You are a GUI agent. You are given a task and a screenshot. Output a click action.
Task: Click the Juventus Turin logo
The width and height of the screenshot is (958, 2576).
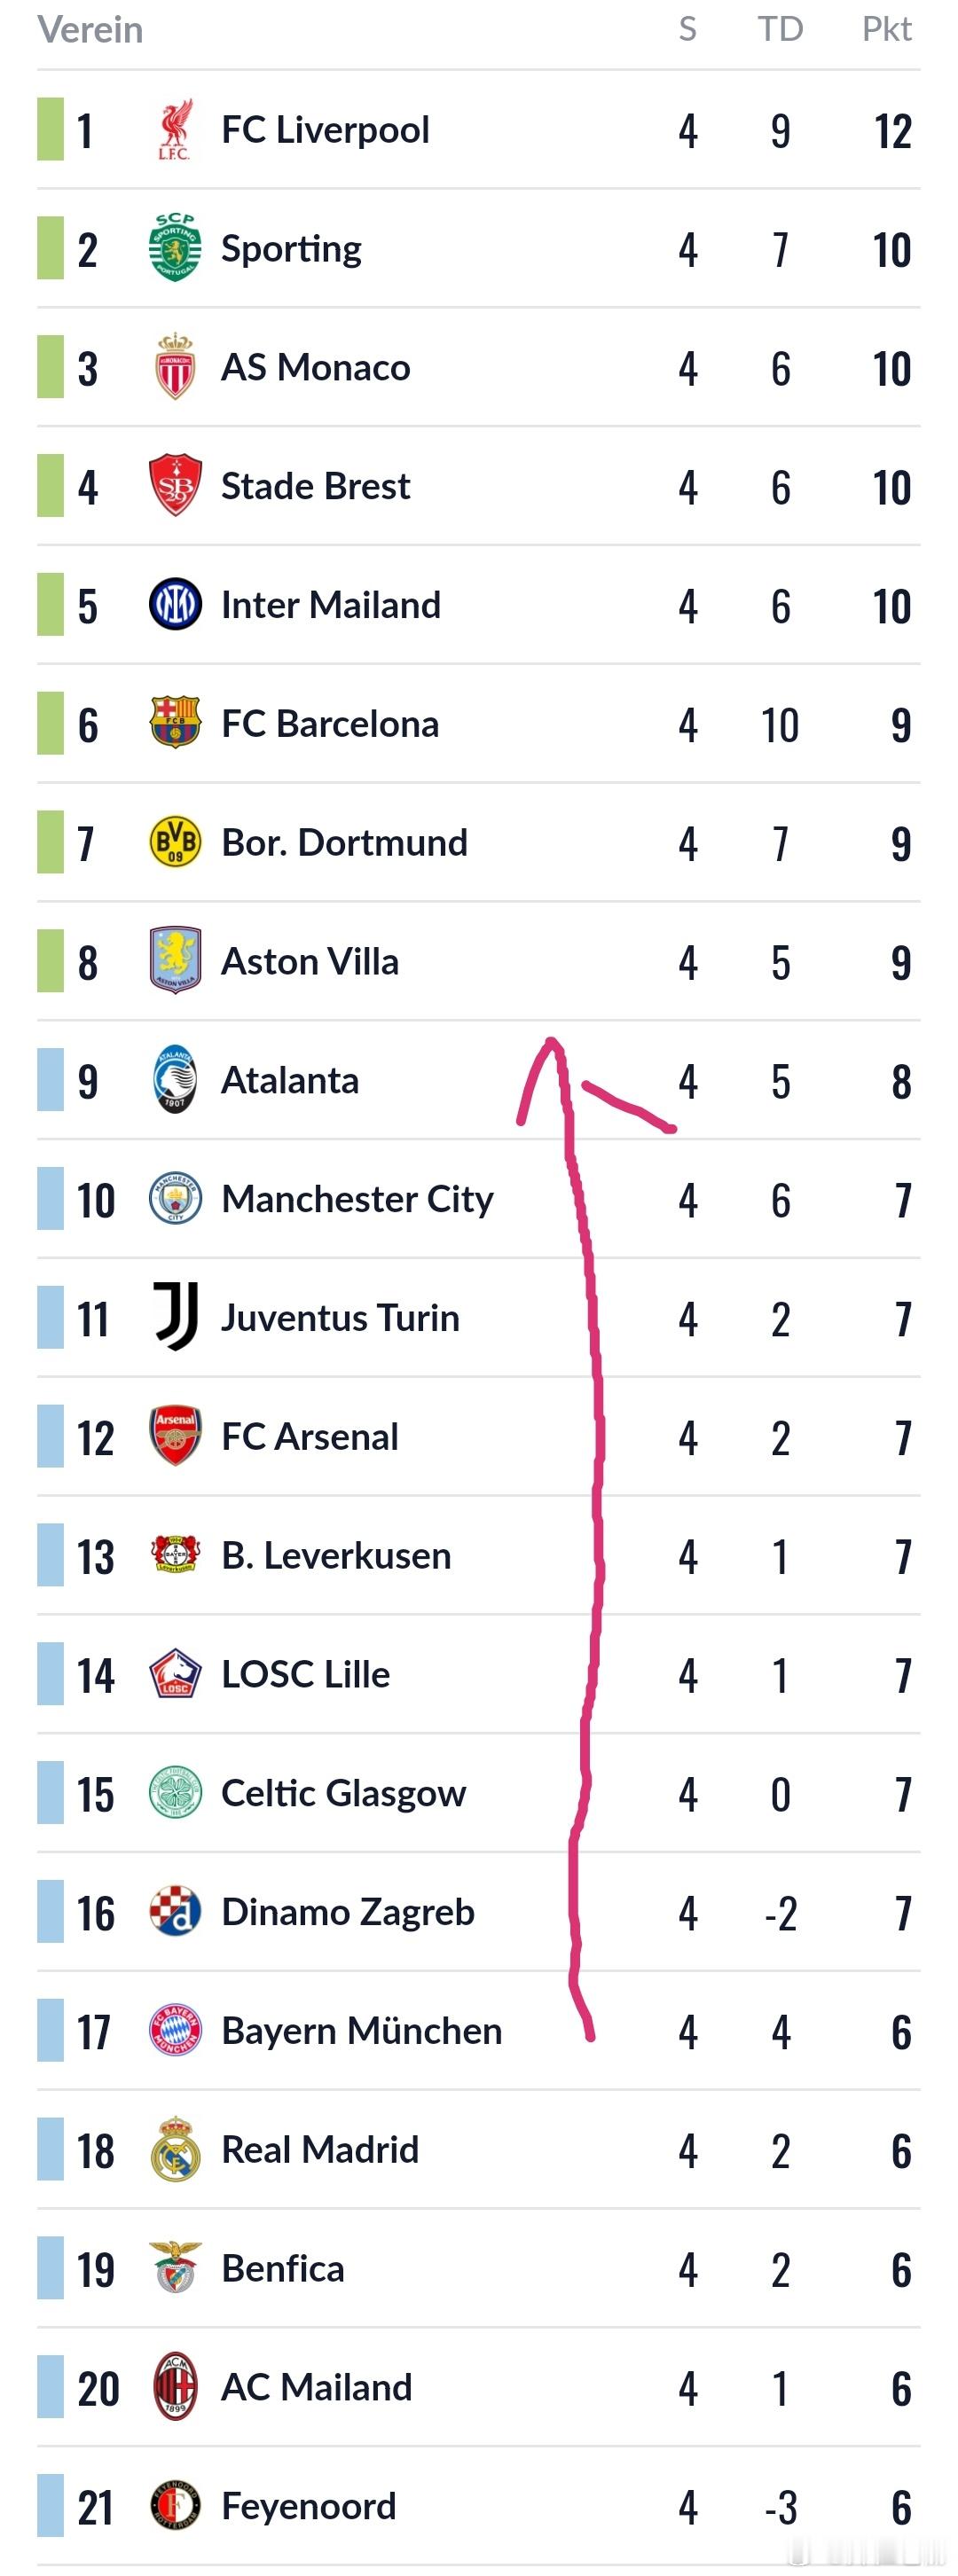[175, 1317]
